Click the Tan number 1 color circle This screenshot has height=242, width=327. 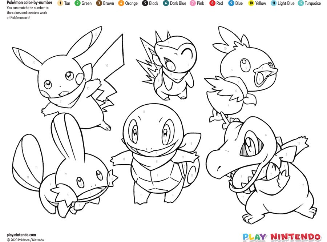click(60, 3)
